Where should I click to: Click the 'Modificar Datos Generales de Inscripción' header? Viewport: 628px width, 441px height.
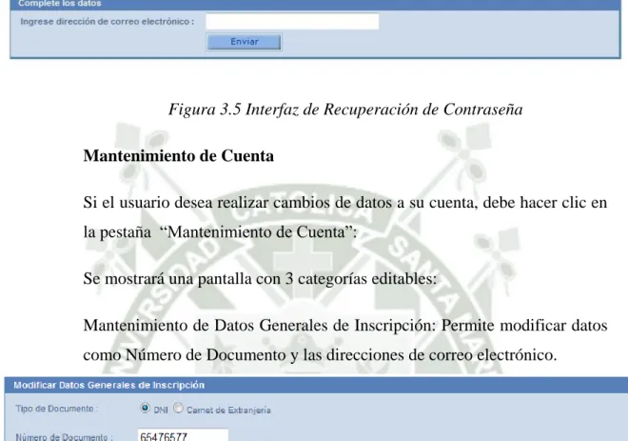tap(108, 385)
